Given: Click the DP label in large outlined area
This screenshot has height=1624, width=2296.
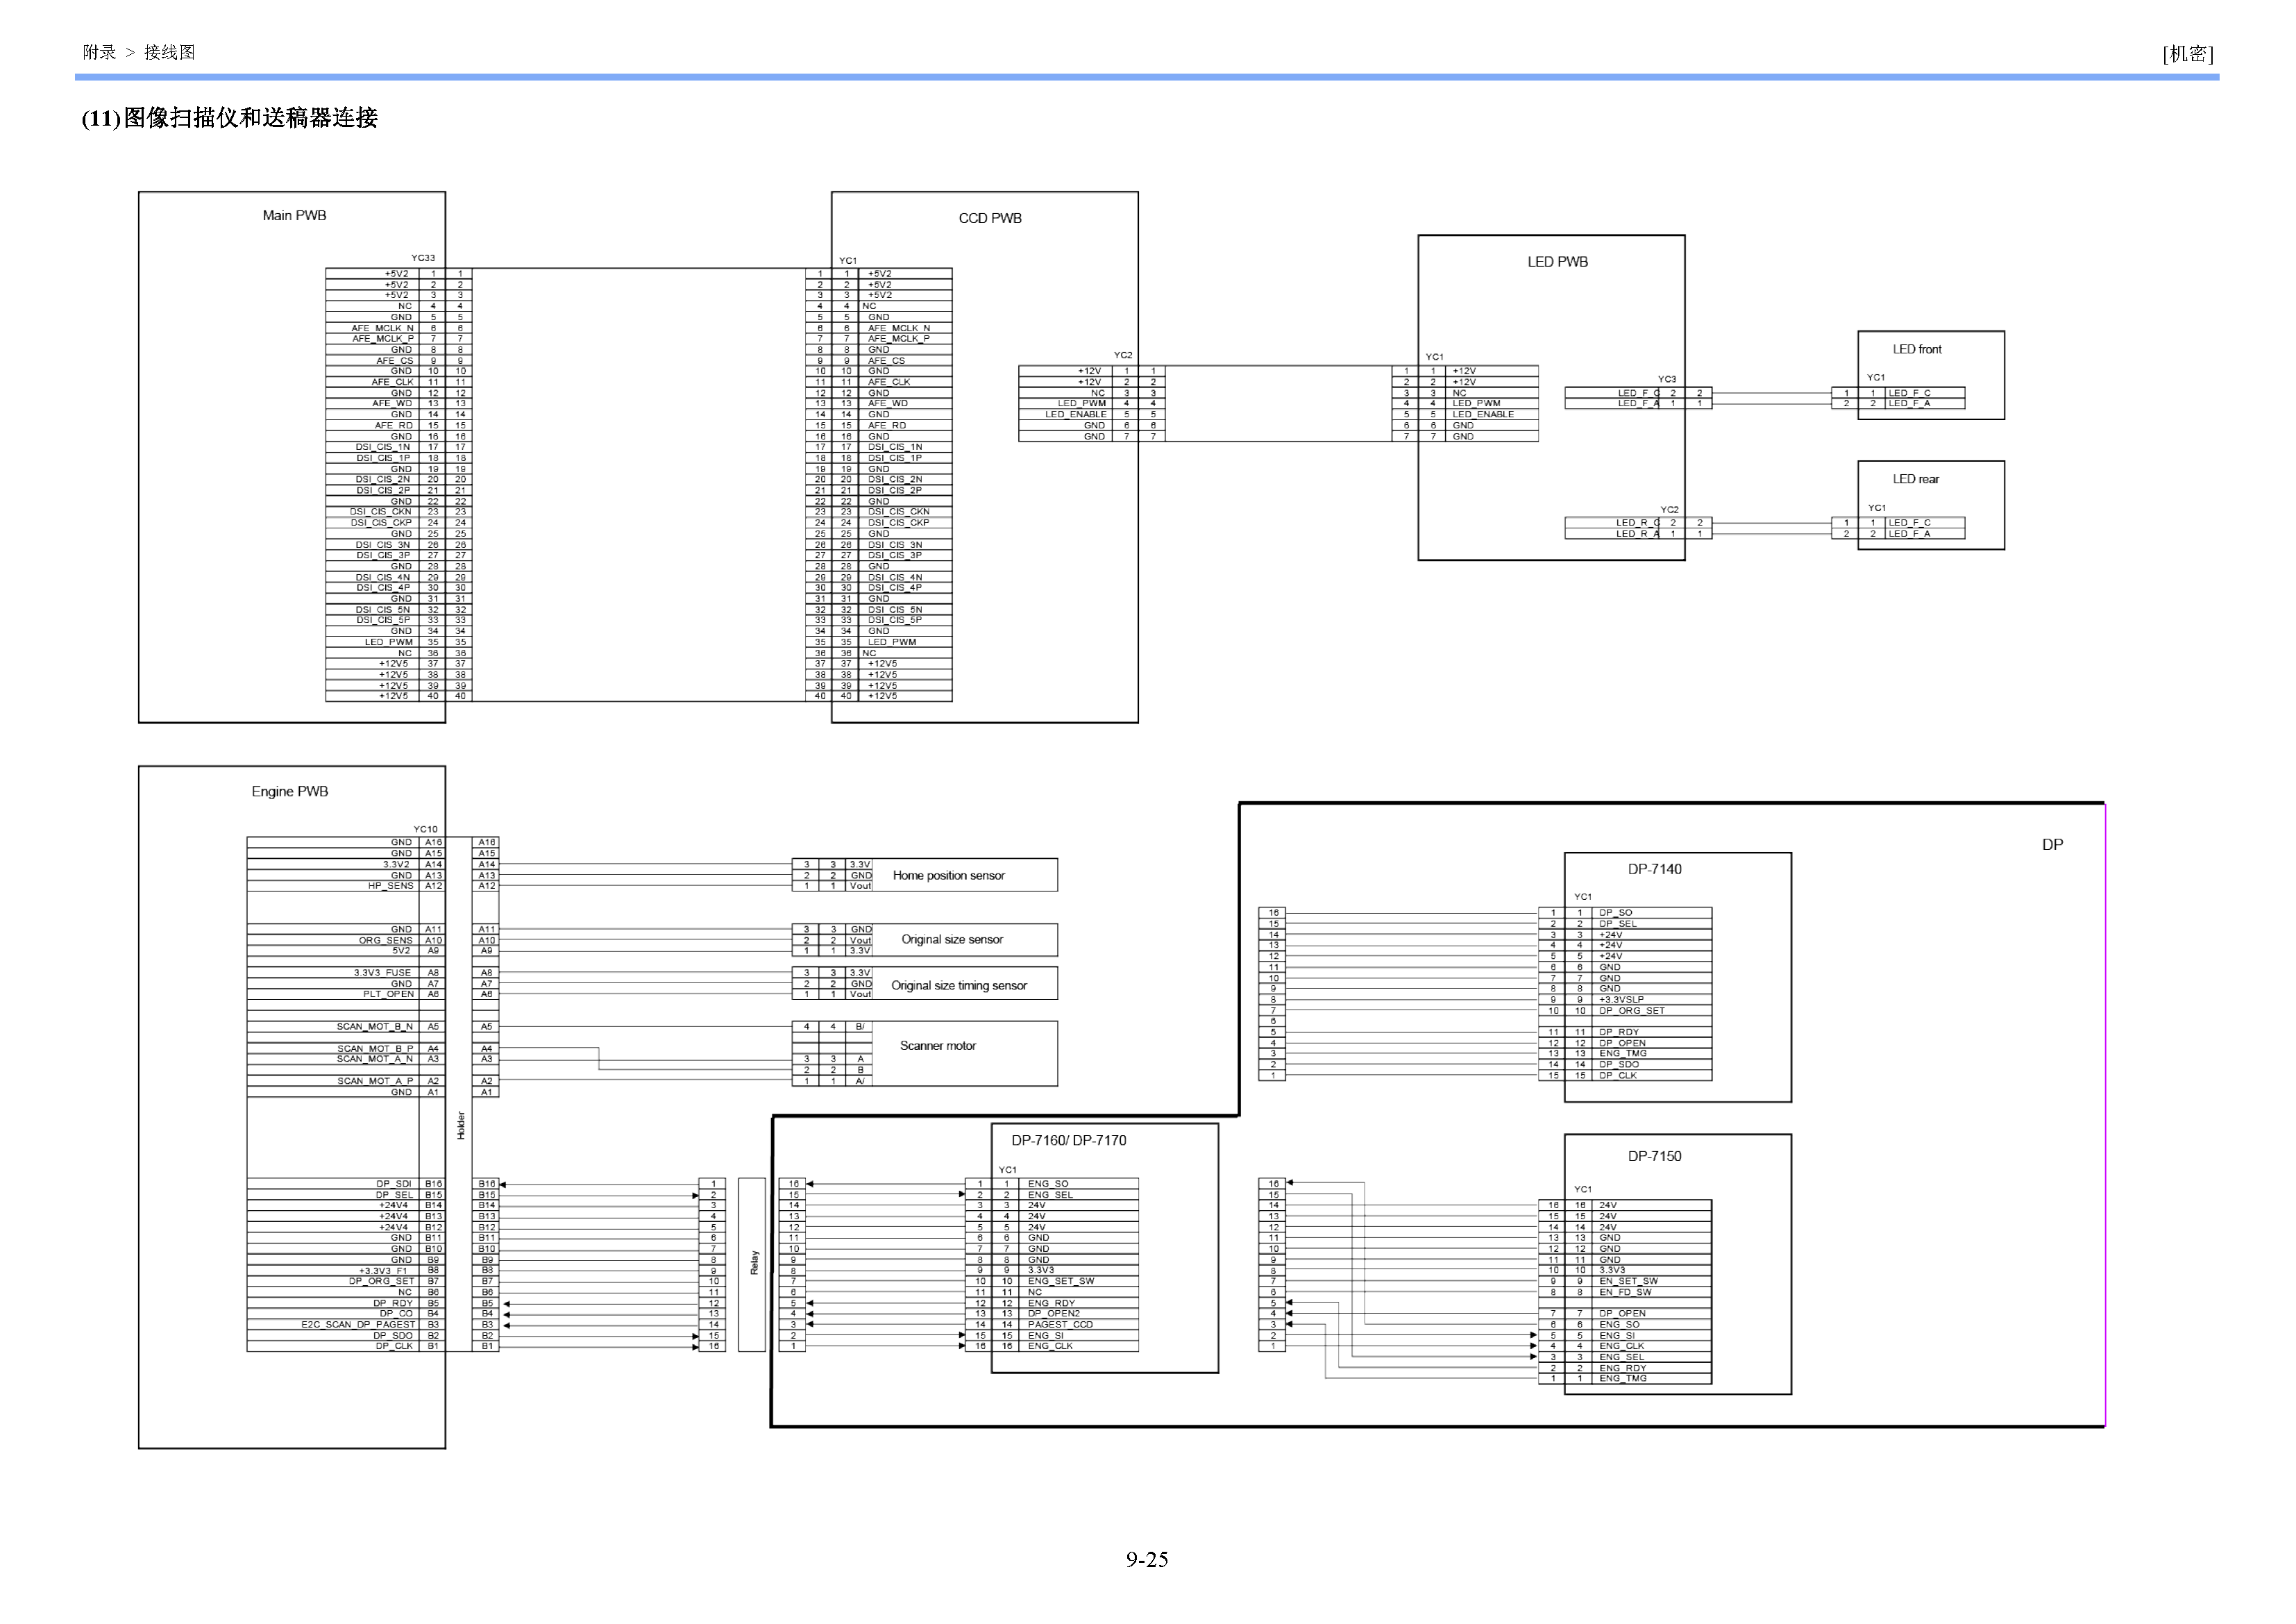Looking at the screenshot, I should click(2052, 844).
